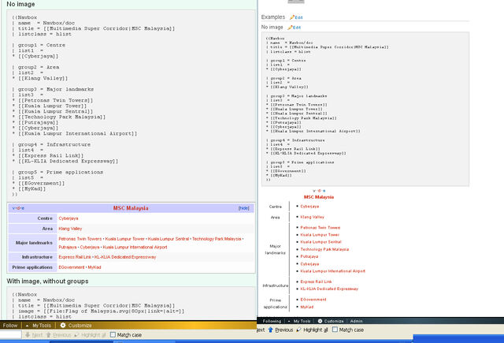Open Technology Park Malaysia link in left navbox
Screen dimensions: 504x343
click(x=217, y=239)
